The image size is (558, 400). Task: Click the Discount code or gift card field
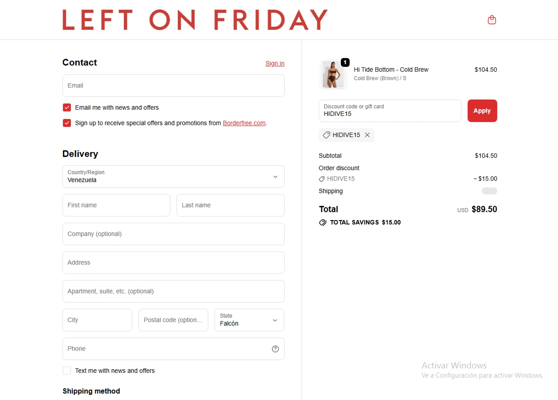389,111
